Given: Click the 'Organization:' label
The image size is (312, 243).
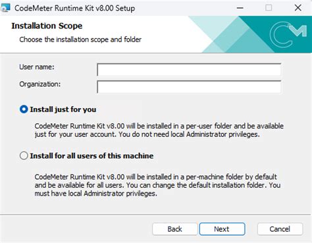Looking at the screenshot, I should tap(40, 84).
